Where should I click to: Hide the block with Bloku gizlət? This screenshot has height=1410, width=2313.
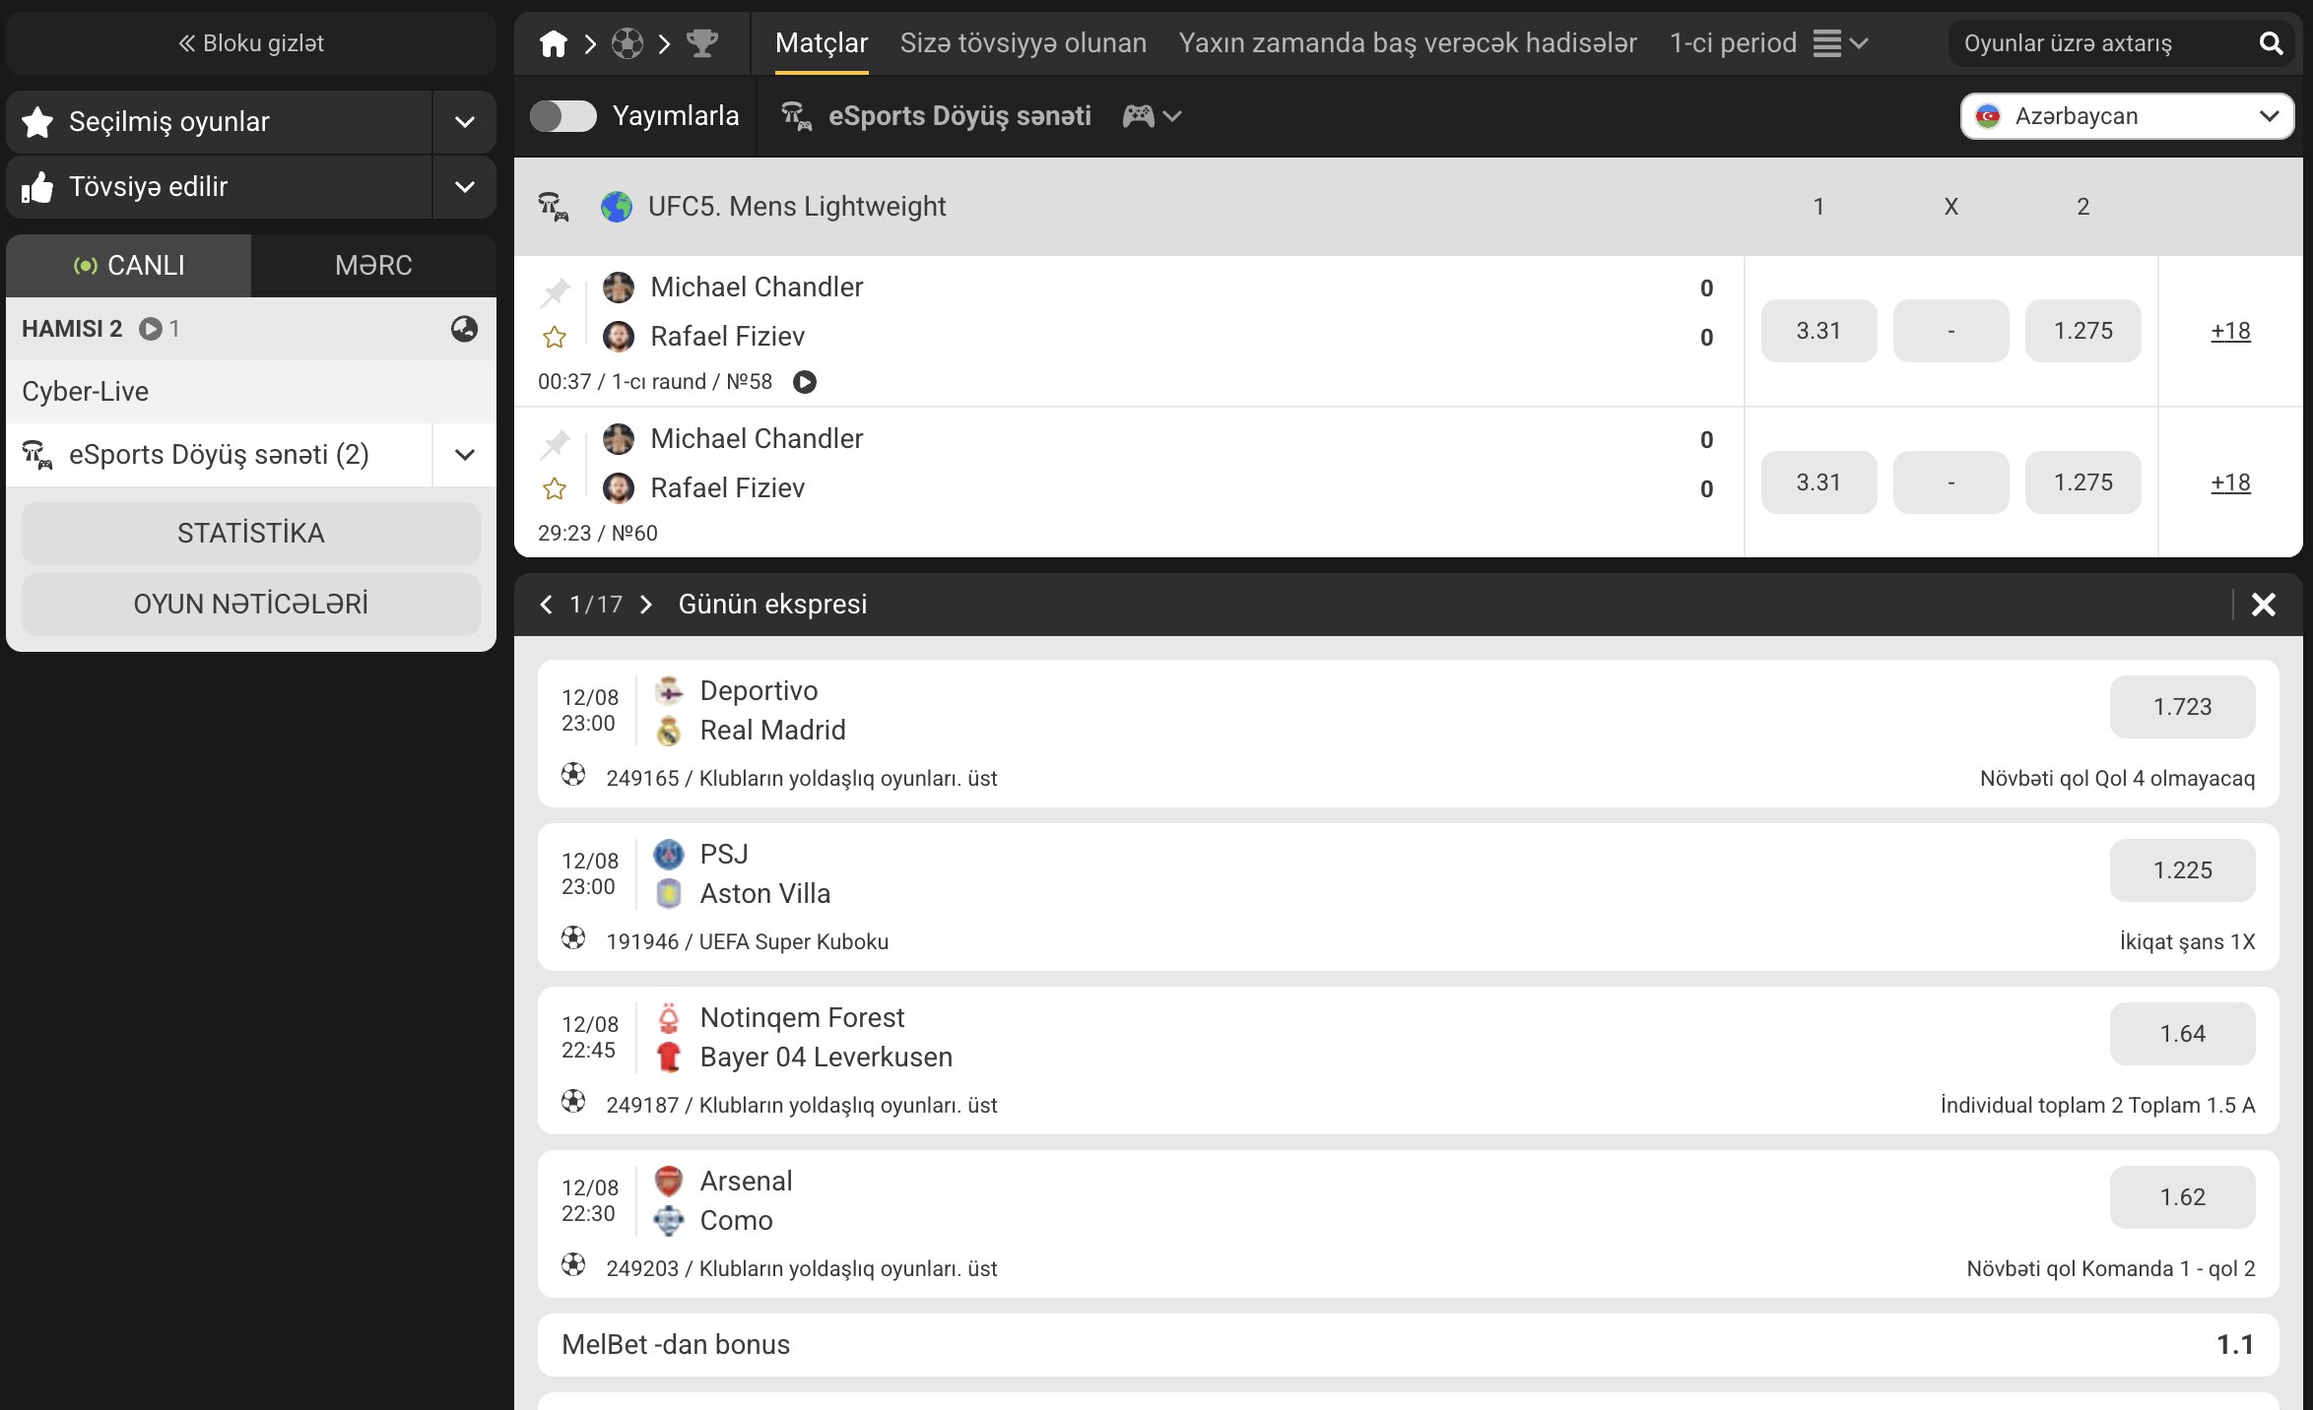coord(251,43)
